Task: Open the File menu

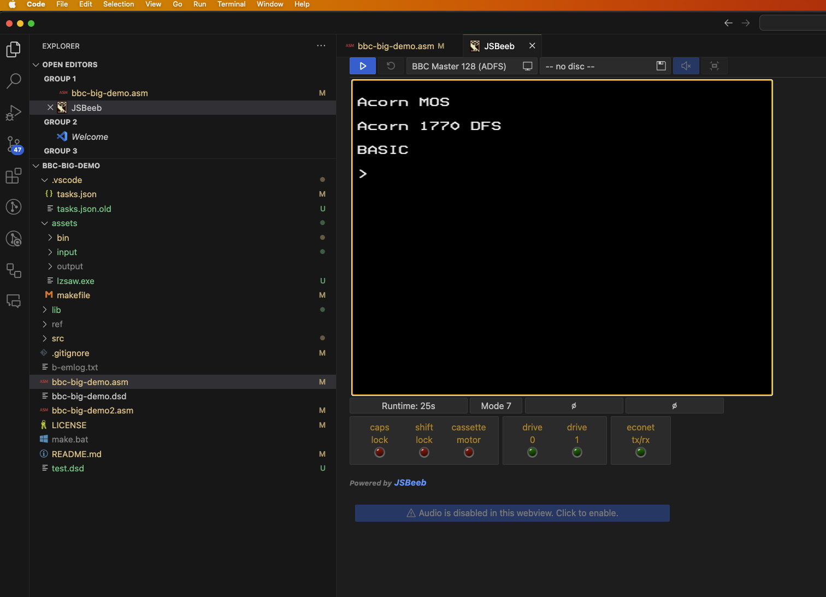Action: [x=62, y=4]
